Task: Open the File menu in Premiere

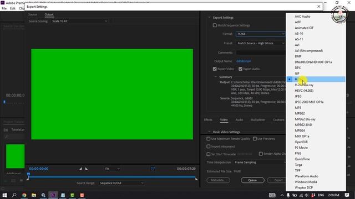Action: click(4, 8)
